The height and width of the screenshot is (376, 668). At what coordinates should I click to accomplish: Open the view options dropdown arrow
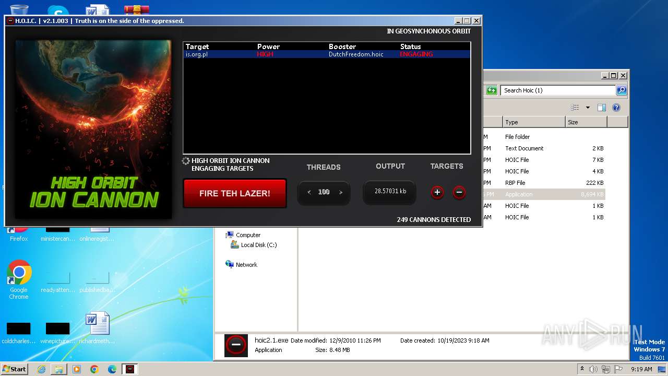click(x=588, y=108)
